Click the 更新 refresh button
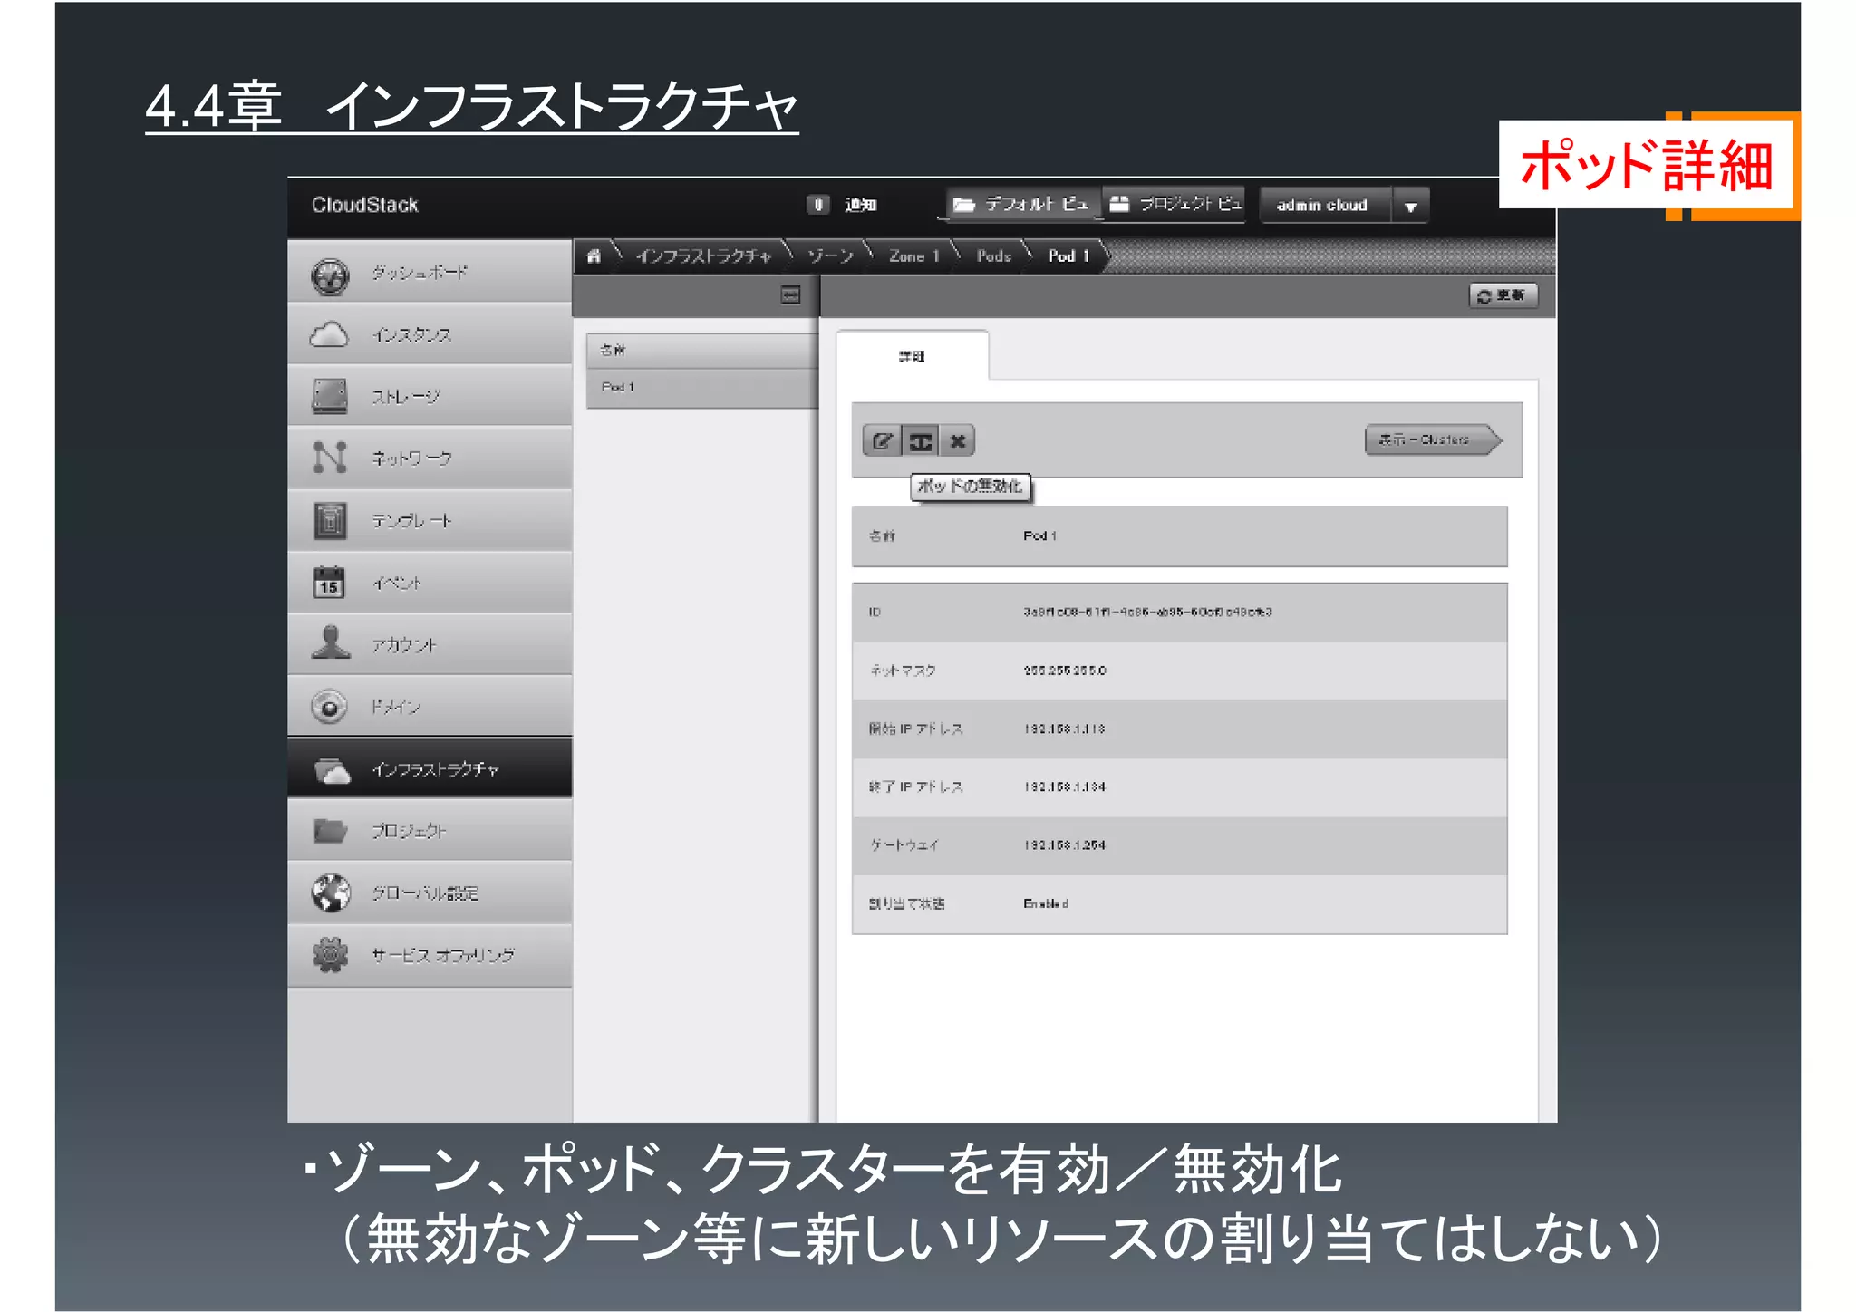The image size is (1856, 1312). tap(1503, 295)
